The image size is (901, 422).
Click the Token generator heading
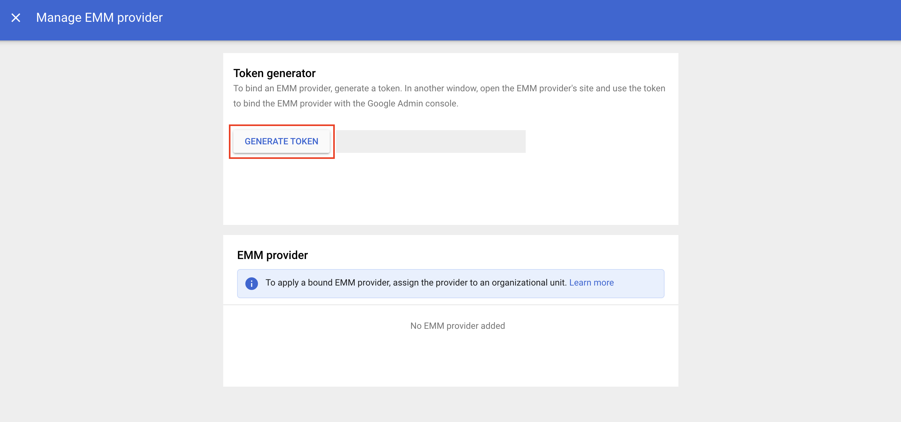click(x=274, y=73)
